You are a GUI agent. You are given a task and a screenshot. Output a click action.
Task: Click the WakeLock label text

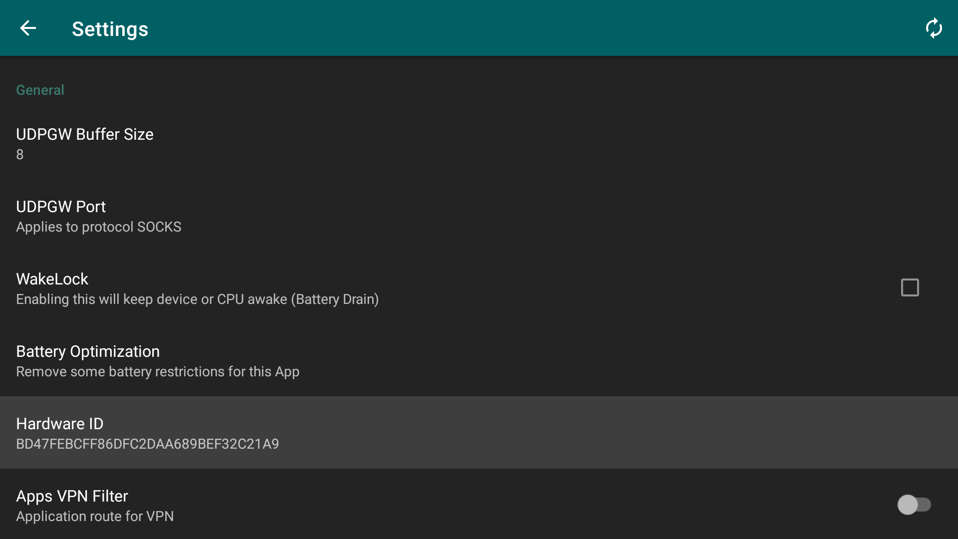pyautogui.click(x=52, y=279)
